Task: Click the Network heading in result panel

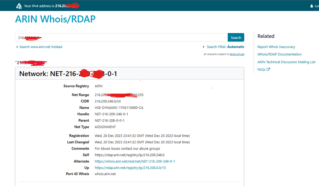Action: (x=68, y=74)
